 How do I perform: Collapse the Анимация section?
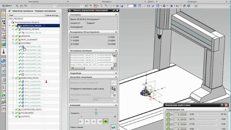[x=116, y=105]
